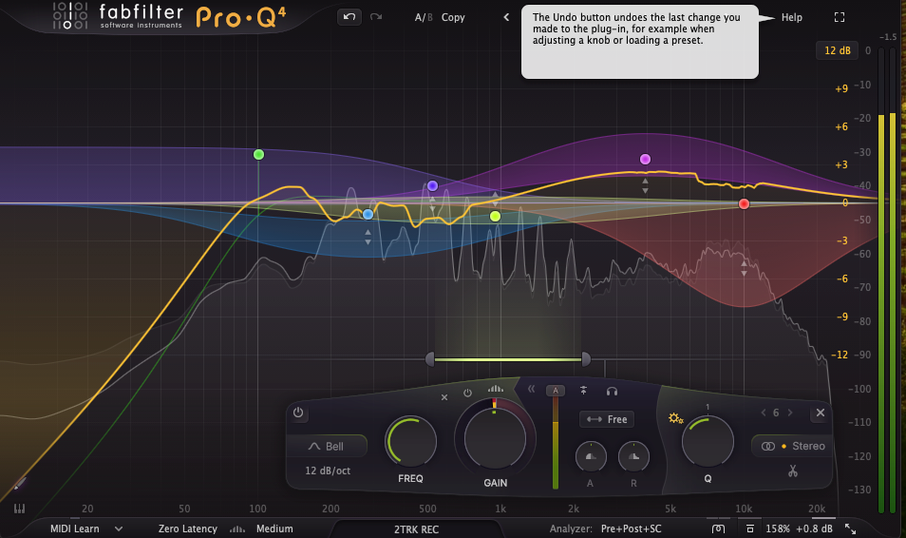This screenshot has height=538, width=906.
Task: Click the Zero Latency processing mode button
Action: click(x=185, y=528)
